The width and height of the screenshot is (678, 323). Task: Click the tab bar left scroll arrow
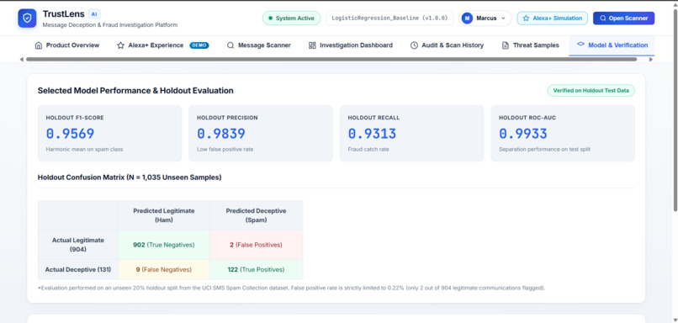[x=22, y=59]
